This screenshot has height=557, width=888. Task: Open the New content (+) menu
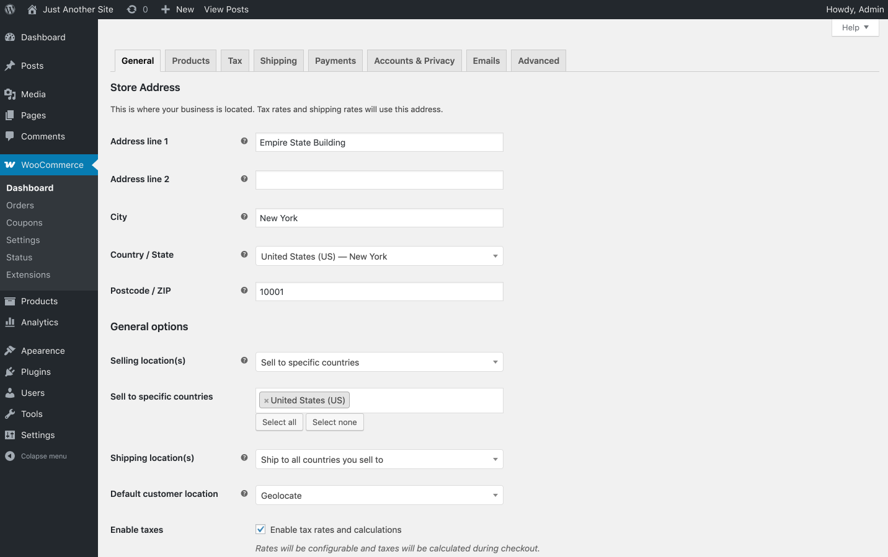pos(164,9)
